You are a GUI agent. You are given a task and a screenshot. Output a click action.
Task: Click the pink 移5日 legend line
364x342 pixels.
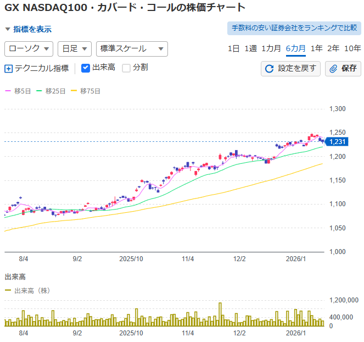[x=8, y=91]
